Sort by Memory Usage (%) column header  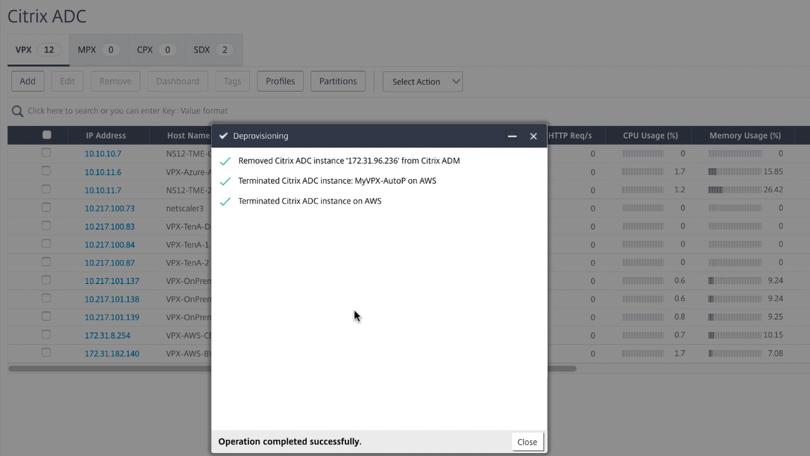point(745,135)
